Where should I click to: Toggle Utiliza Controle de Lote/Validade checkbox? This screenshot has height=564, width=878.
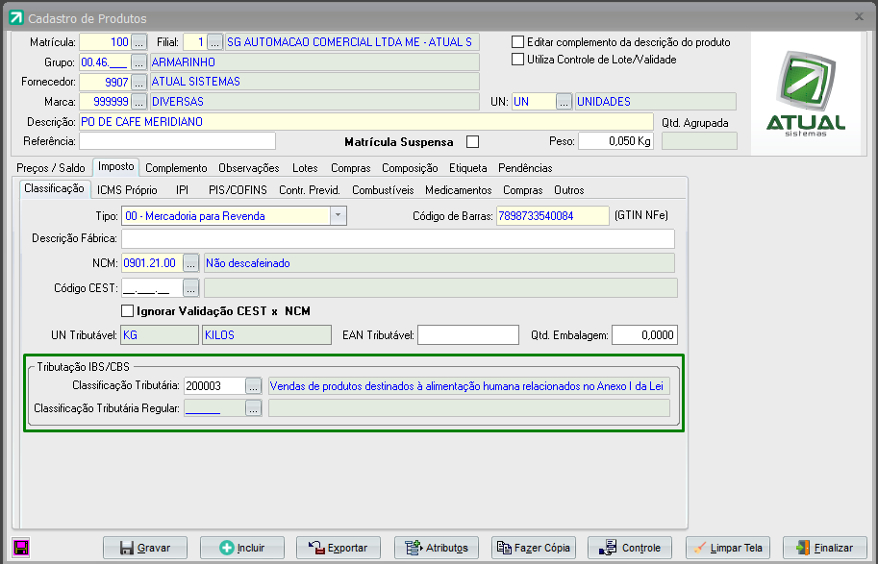point(518,60)
